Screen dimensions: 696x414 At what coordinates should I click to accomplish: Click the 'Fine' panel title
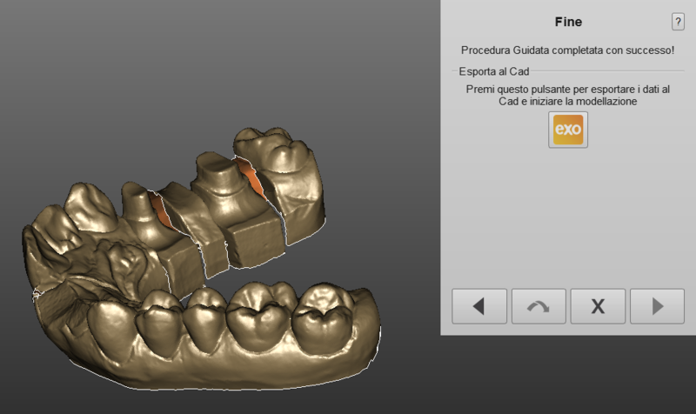pyautogui.click(x=567, y=22)
